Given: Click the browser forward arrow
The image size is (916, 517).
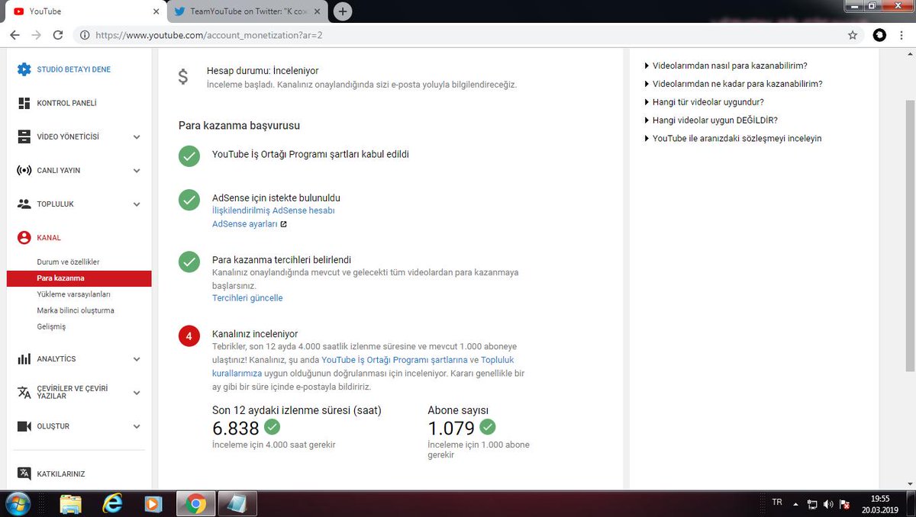Looking at the screenshot, I should (36, 35).
